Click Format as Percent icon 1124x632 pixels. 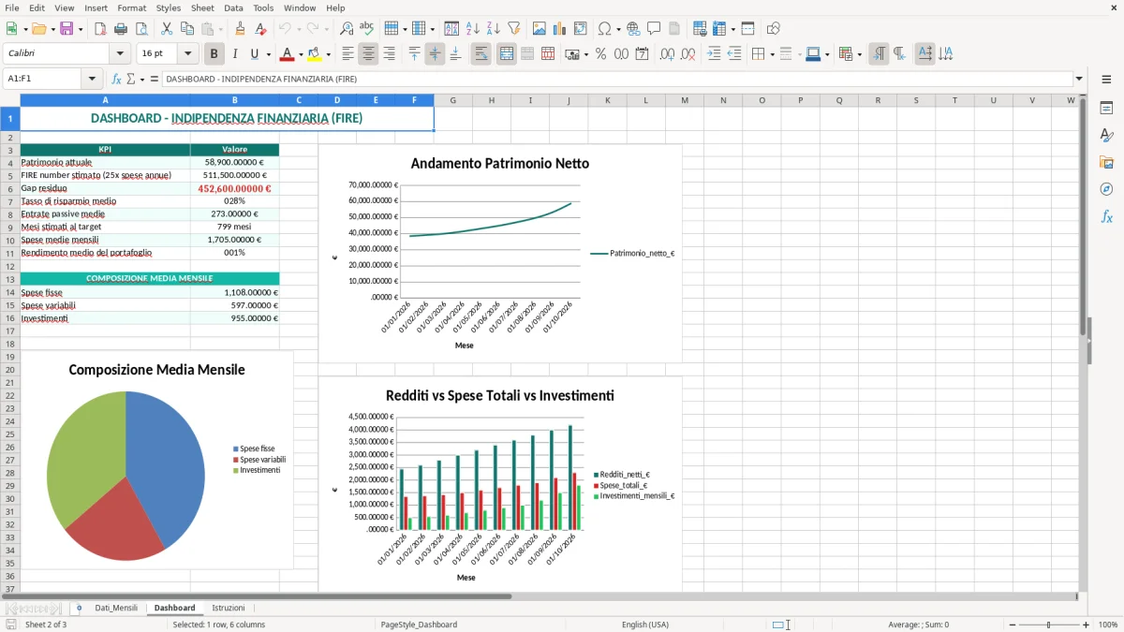click(x=600, y=54)
